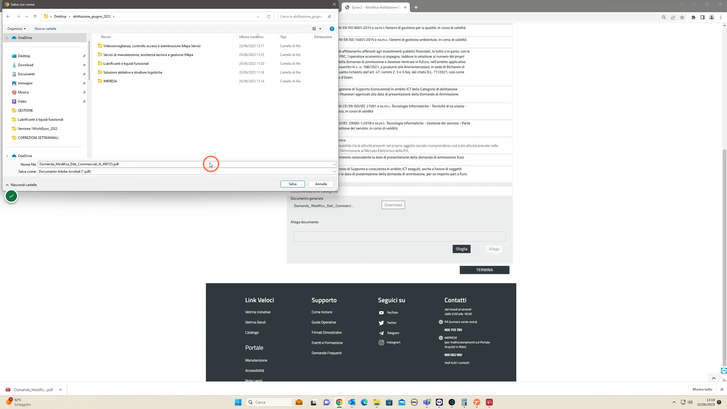
Task: Open Chrome three-dot menu
Action: tap(721, 17)
